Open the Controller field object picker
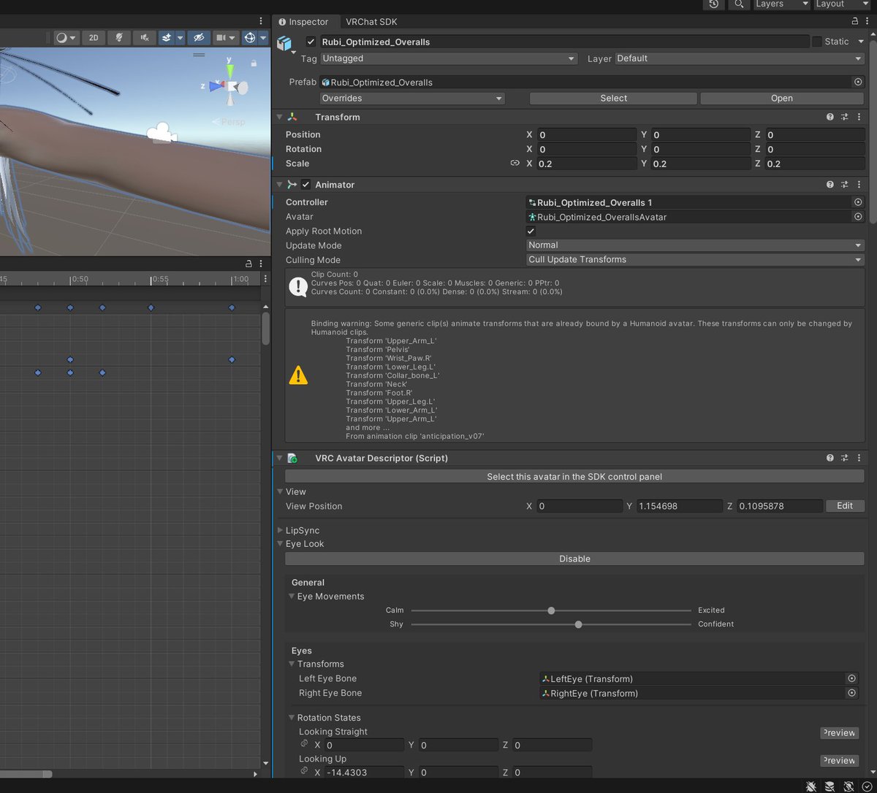Image resolution: width=877 pixels, height=793 pixels. click(x=858, y=202)
